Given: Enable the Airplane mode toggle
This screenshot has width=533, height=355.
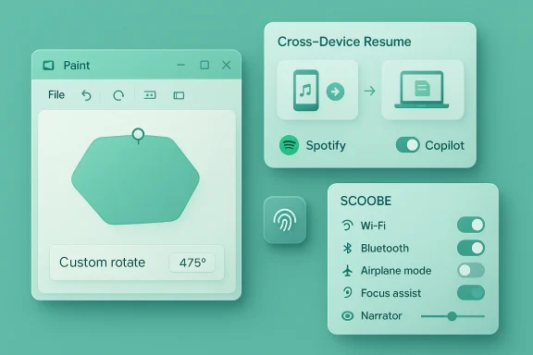Looking at the screenshot, I should click(471, 271).
